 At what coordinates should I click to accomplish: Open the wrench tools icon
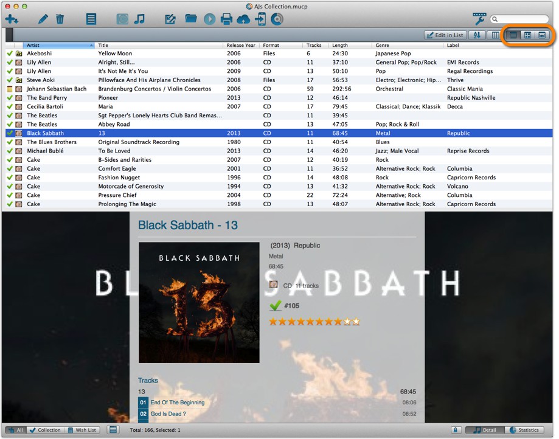coord(479,19)
